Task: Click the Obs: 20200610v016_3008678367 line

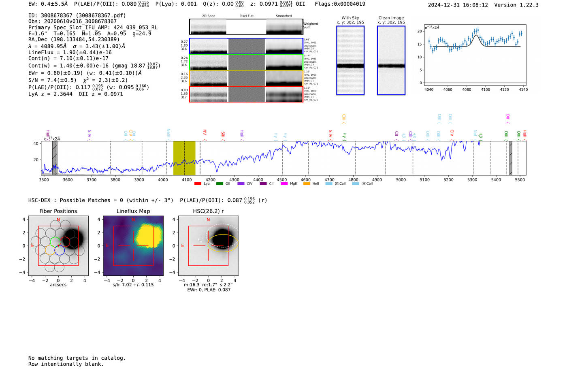Action: 72,21
